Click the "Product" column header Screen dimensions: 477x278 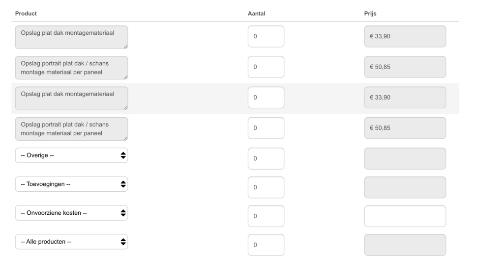(26, 13)
